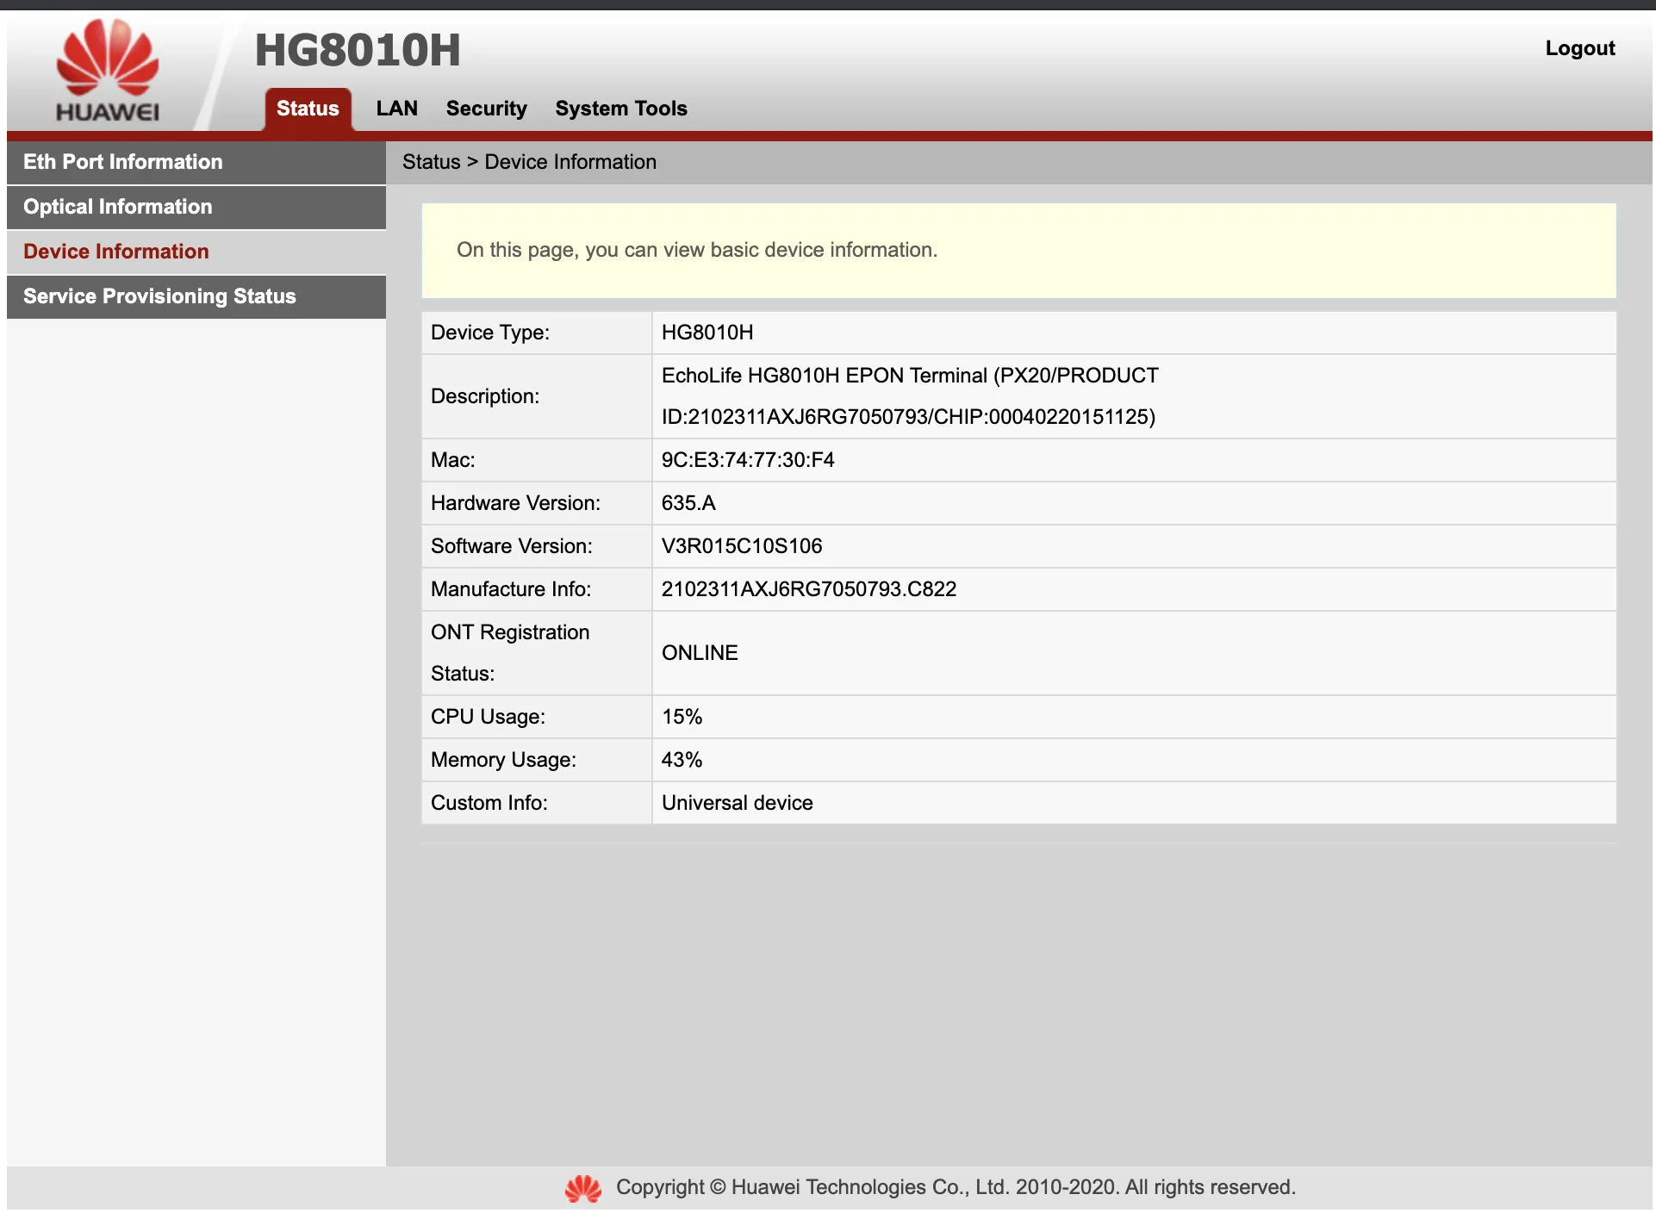Click the HG8010H model title
The image size is (1656, 1213).
pos(358,50)
